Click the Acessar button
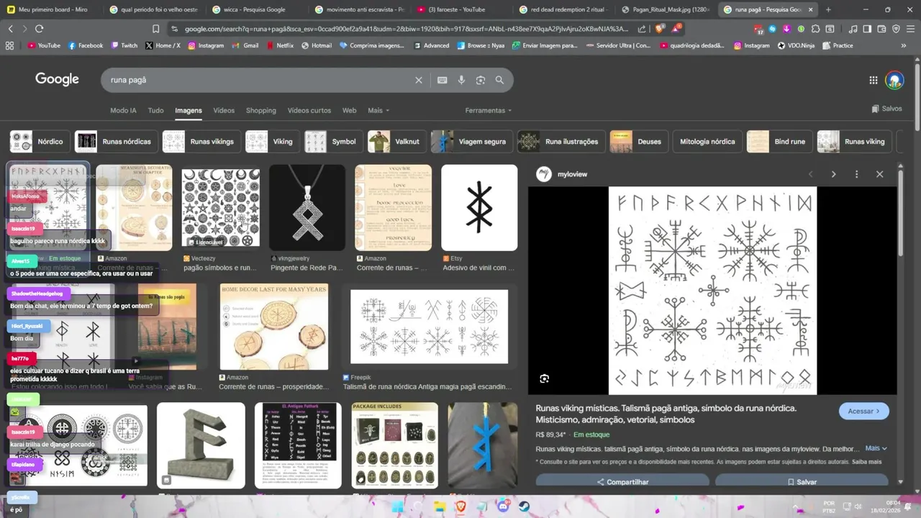Viewport: 921px width, 518px height. point(863,411)
